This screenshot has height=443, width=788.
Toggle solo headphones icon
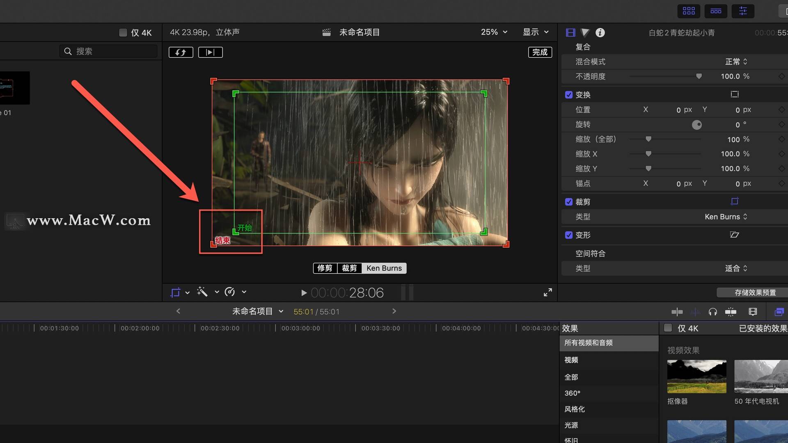[x=713, y=312]
